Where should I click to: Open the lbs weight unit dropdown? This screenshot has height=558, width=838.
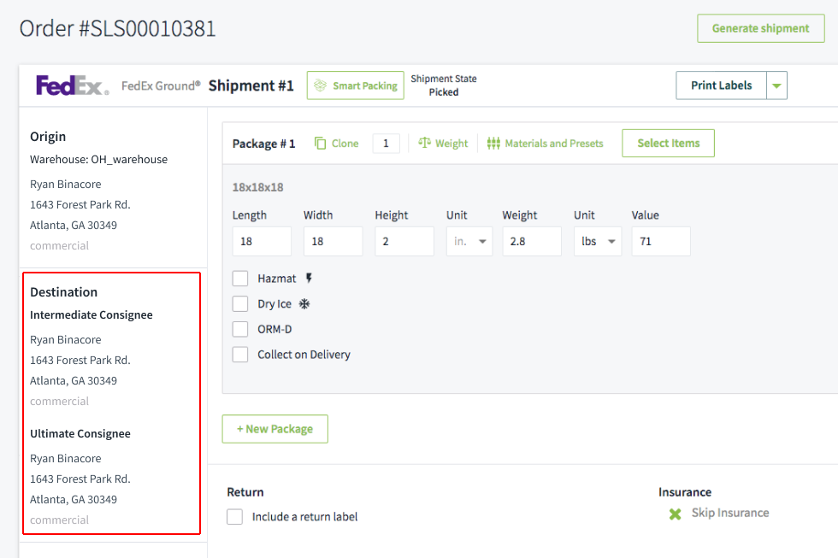click(x=597, y=241)
